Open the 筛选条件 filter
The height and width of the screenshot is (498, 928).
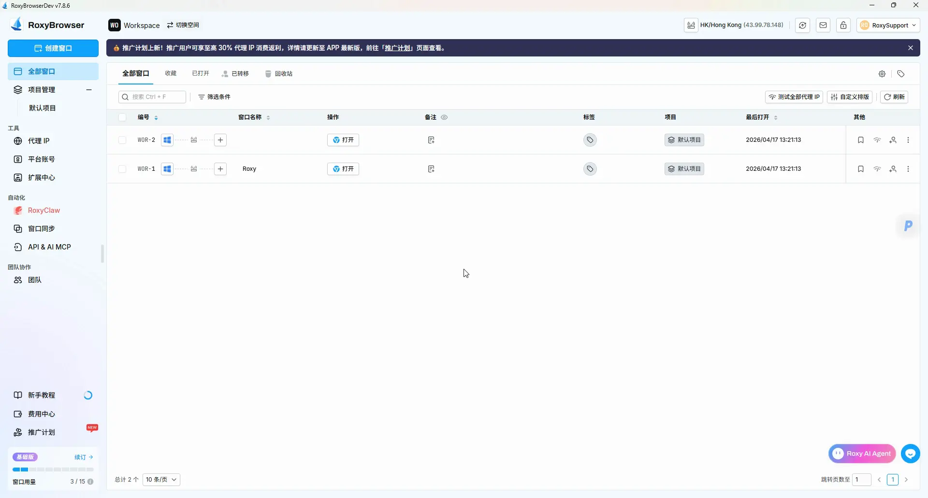[214, 97]
